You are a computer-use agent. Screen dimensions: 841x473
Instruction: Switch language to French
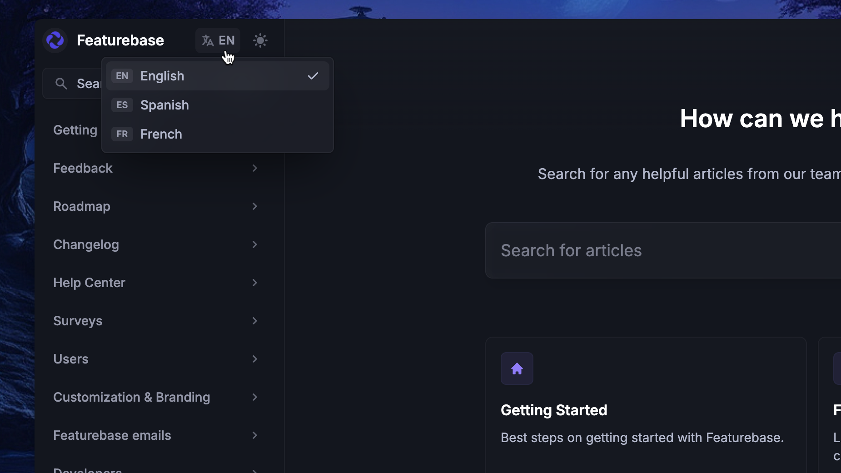[218, 134]
